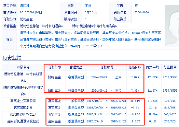
Task: Click the 8年8个月 career duration value
Action: [91, 12]
